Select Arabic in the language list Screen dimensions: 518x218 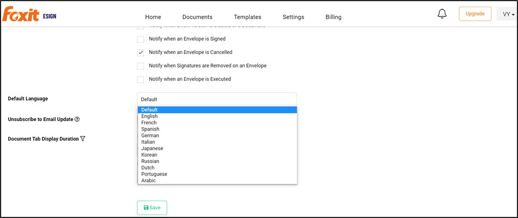point(217,181)
